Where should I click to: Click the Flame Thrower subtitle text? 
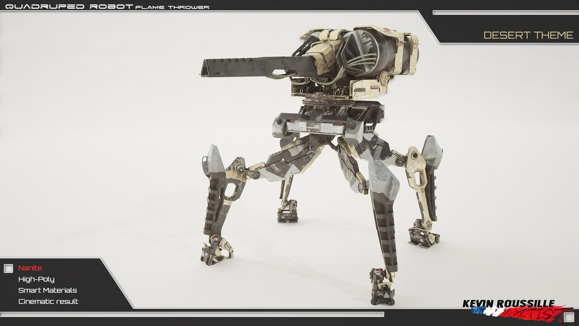pos(172,7)
